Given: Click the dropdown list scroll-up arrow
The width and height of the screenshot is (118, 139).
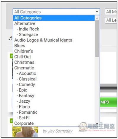Looking at the screenshot, I should [x=97, y=18].
